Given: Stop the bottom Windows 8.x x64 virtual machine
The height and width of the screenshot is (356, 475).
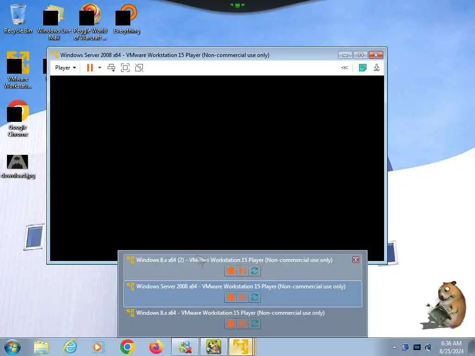Looking at the screenshot, I should pyautogui.click(x=231, y=324).
